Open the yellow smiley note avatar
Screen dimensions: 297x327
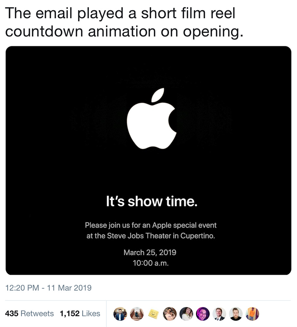point(153,314)
